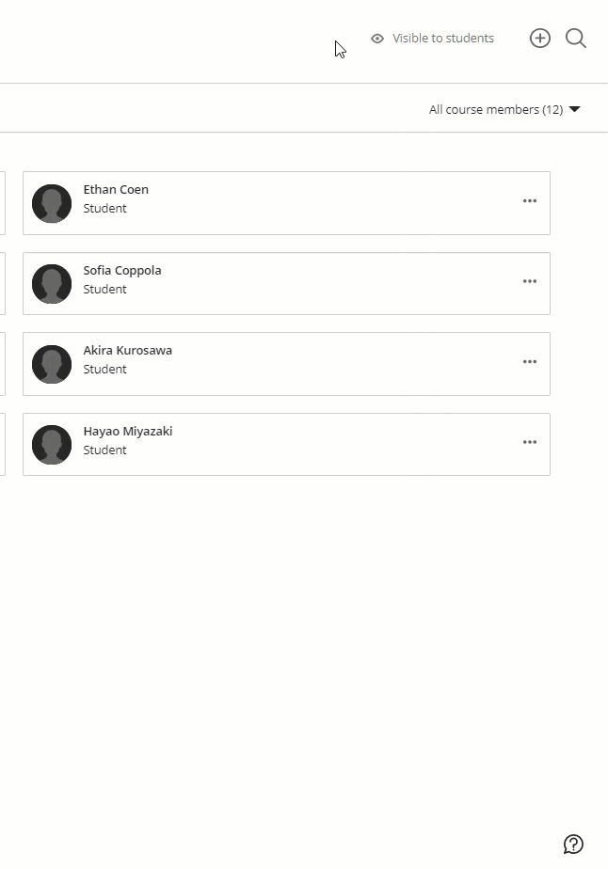Click the Visible to students label
Viewport: 608px width, 869px height.
point(443,39)
